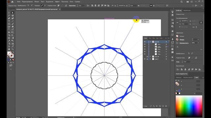Select the Rectangle tool
The height and width of the screenshot is (118, 211).
(x=9, y=24)
